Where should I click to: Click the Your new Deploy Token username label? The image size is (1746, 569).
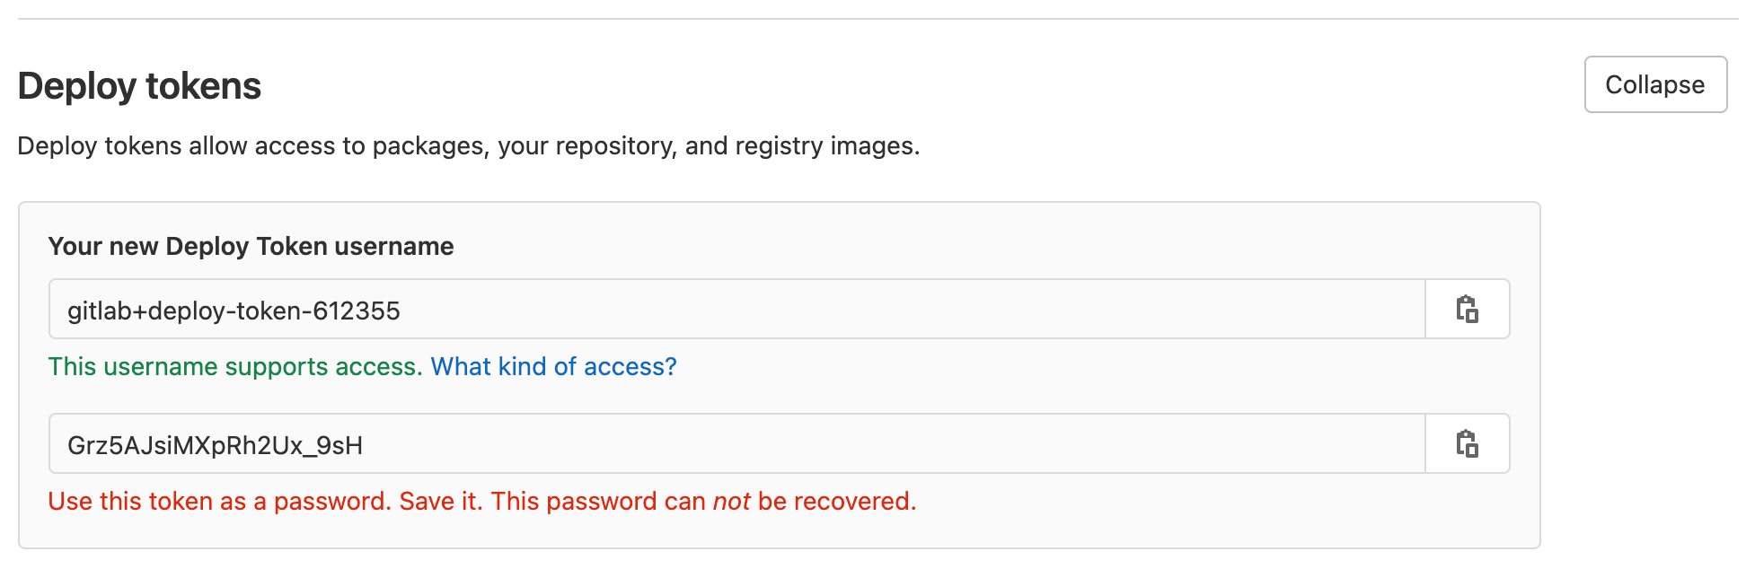pyautogui.click(x=251, y=246)
